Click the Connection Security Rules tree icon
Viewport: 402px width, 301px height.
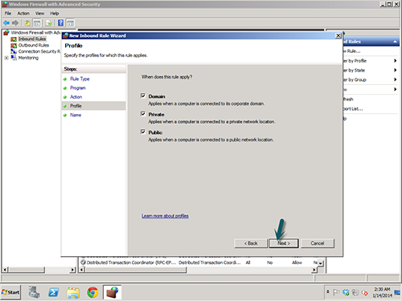tap(14, 51)
